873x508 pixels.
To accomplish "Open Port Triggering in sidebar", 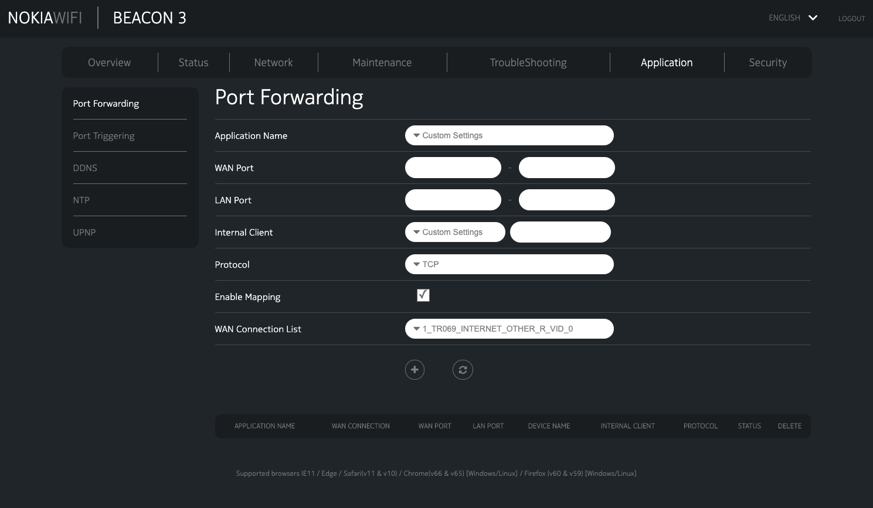I will tap(104, 136).
